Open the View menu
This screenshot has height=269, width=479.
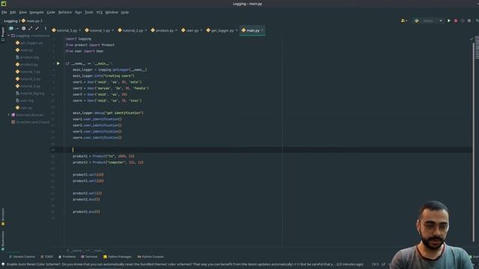point(23,12)
